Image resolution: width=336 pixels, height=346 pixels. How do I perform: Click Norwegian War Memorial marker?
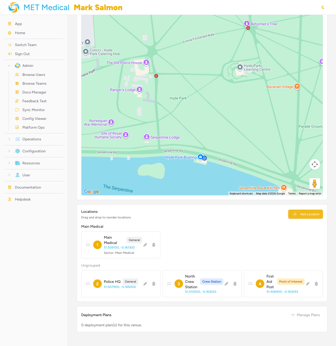[x=111, y=122]
